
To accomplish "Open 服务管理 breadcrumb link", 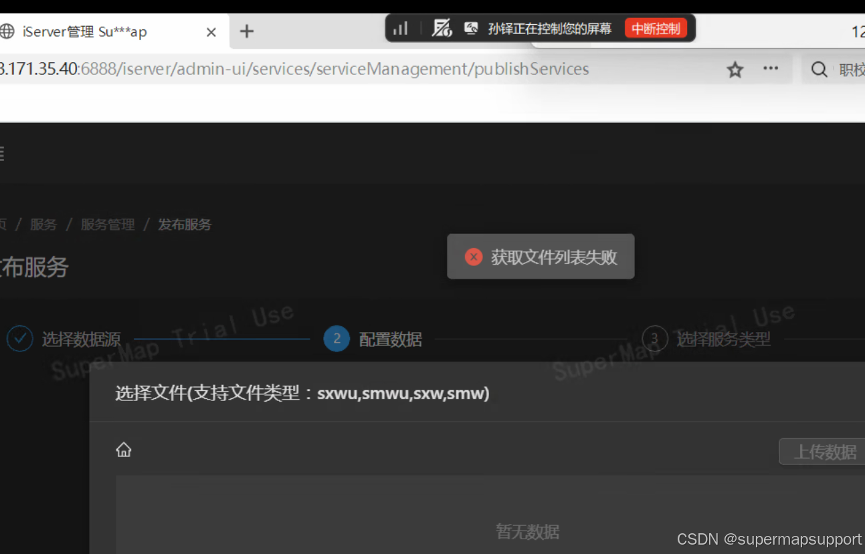I will point(108,225).
